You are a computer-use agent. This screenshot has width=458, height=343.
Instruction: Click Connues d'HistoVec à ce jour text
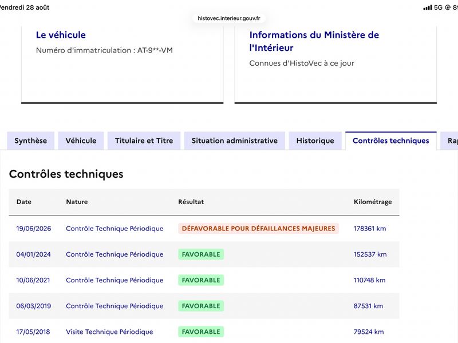(302, 63)
